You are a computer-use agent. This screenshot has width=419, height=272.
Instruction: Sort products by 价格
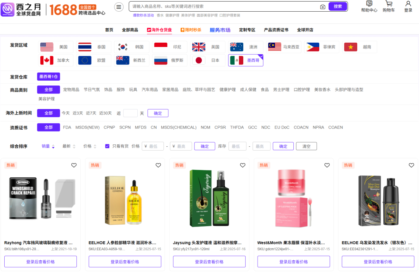click(90, 146)
